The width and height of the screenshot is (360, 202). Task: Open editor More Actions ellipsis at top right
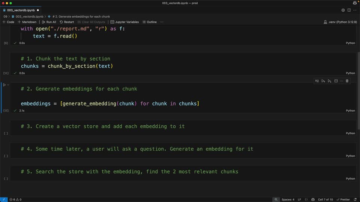355,10
